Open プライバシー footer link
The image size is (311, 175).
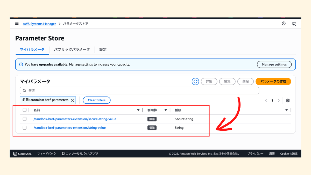[255, 154]
